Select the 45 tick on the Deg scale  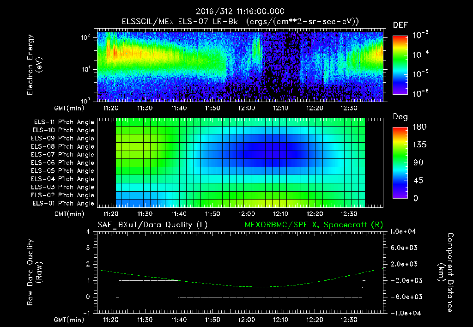[418, 181]
